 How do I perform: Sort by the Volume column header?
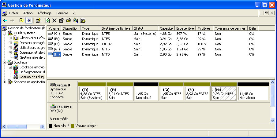tap(54, 28)
